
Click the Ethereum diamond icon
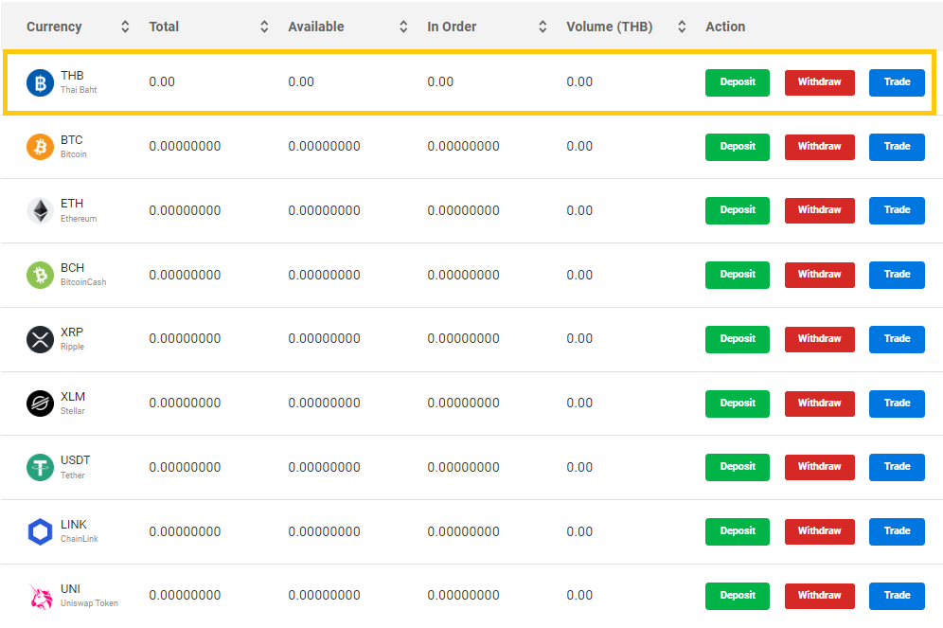point(41,210)
